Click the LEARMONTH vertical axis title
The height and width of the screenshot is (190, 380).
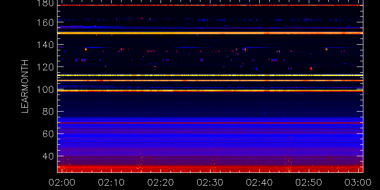tap(25, 86)
